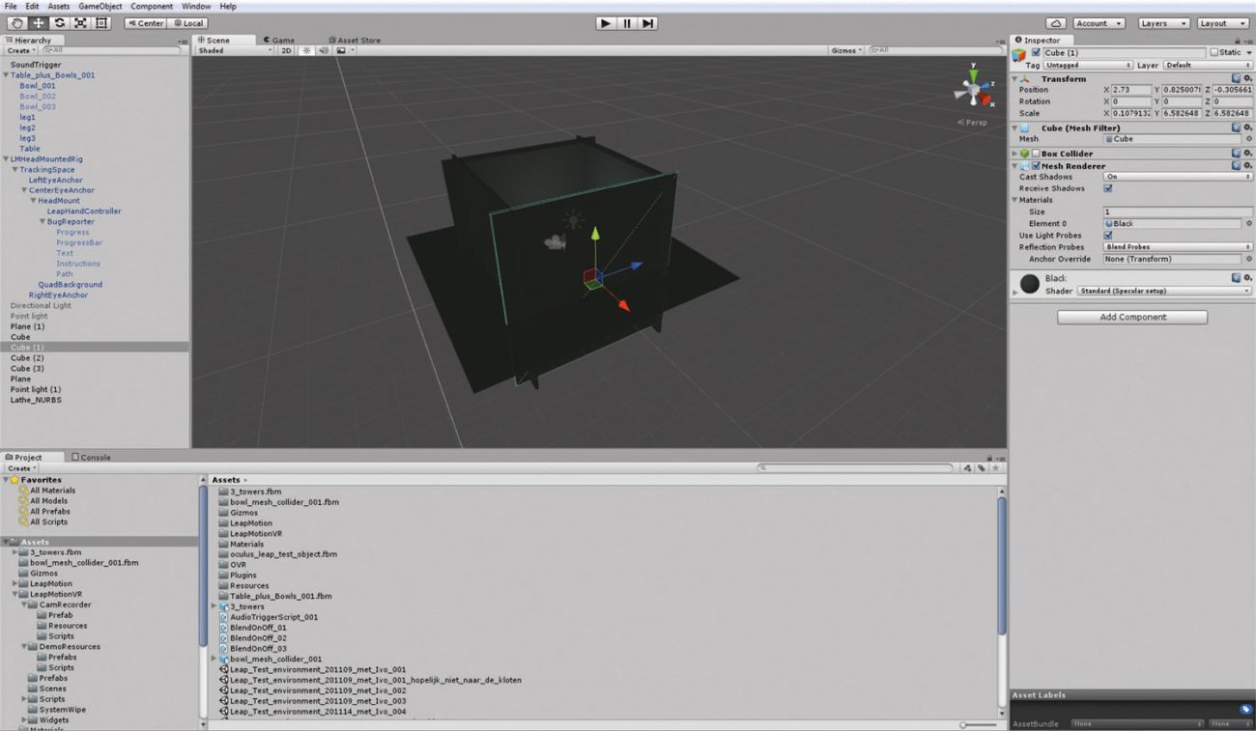Click the Add Component button

coord(1132,317)
